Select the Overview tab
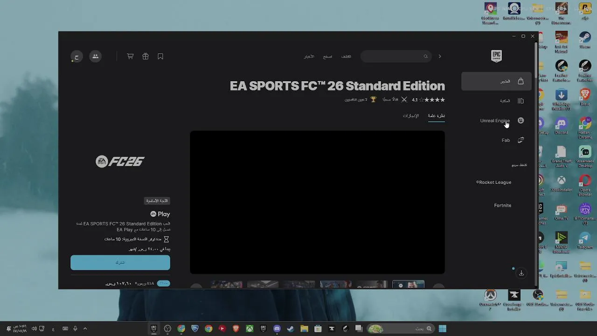Screen dimensions: 597x336 click(436, 116)
